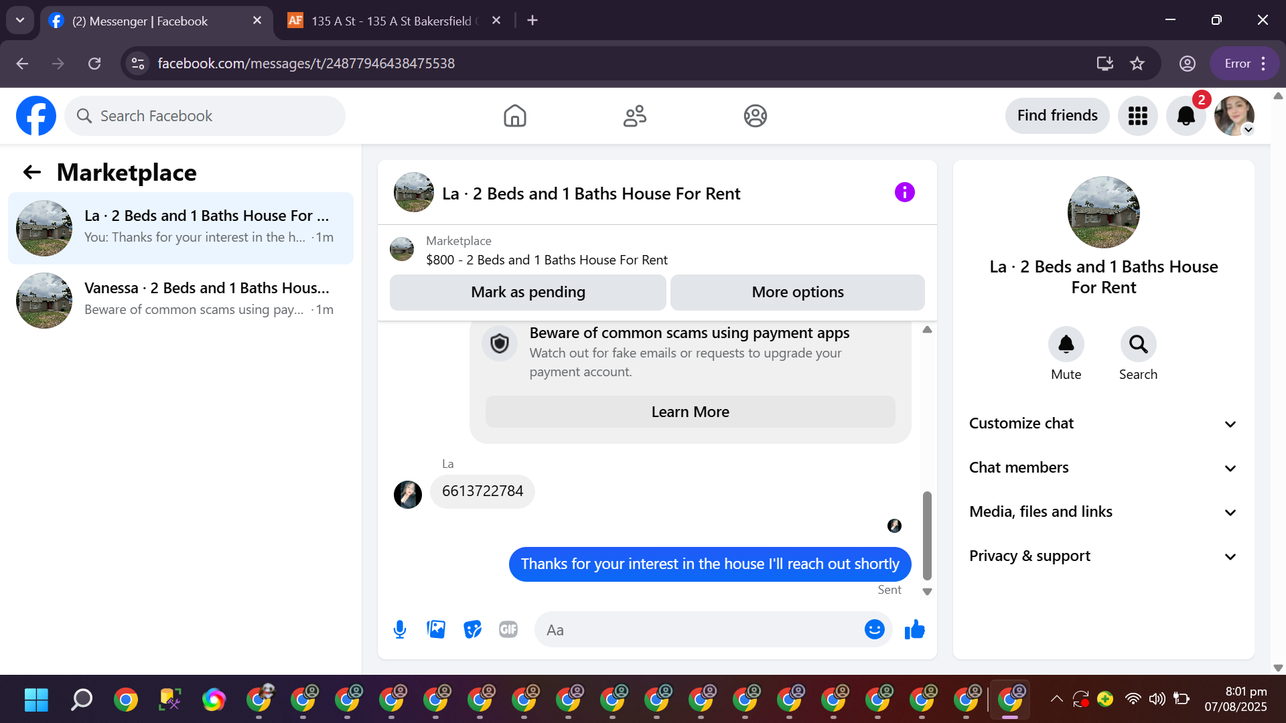Open Windows taskbar search
This screenshot has width=1286, height=723.
click(81, 700)
